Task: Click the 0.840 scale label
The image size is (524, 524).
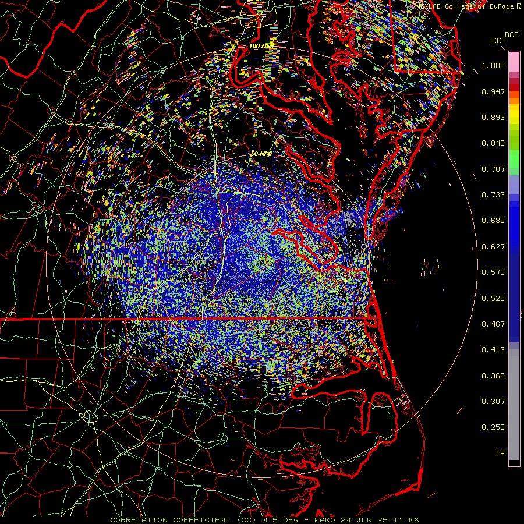Action: pyautogui.click(x=493, y=143)
